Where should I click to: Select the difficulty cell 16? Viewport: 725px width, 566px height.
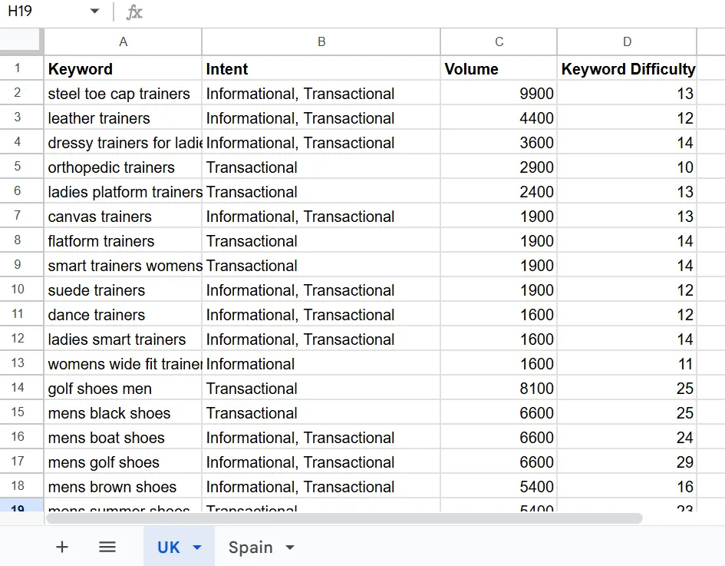(627, 486)
